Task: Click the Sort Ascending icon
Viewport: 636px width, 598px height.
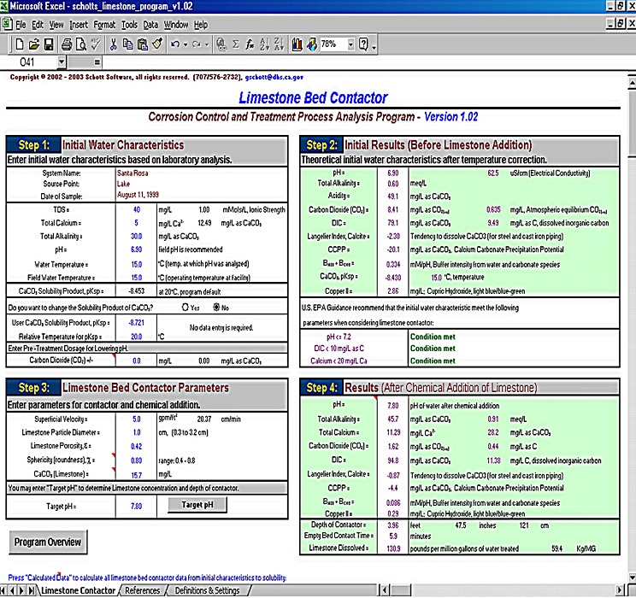Action: point(266,44)
